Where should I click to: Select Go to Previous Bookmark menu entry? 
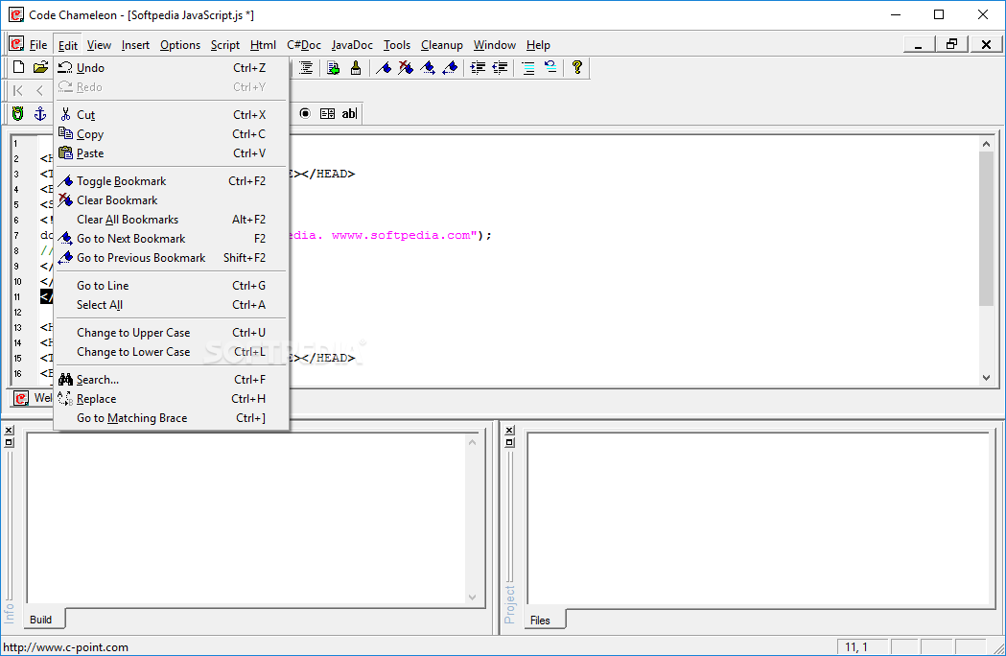171,258
